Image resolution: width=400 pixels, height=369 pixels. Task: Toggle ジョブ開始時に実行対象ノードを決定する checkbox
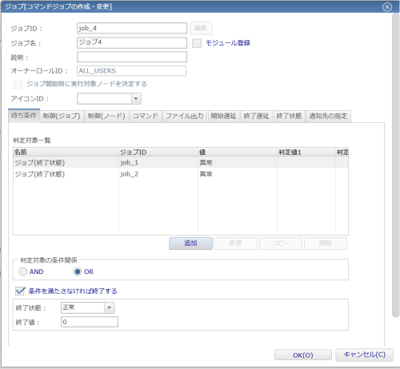point(18,85)
